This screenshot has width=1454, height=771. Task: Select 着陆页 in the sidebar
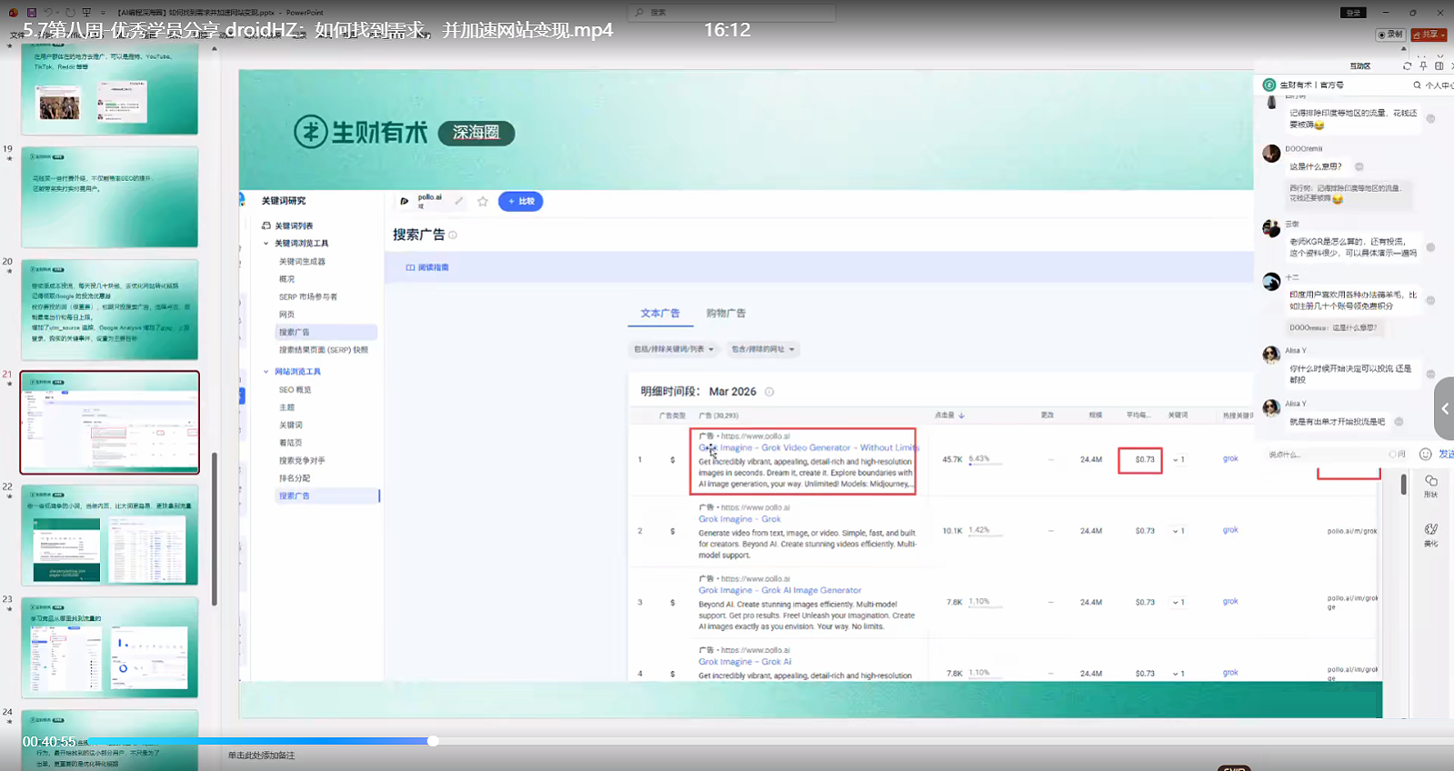[x=291, y=443]
